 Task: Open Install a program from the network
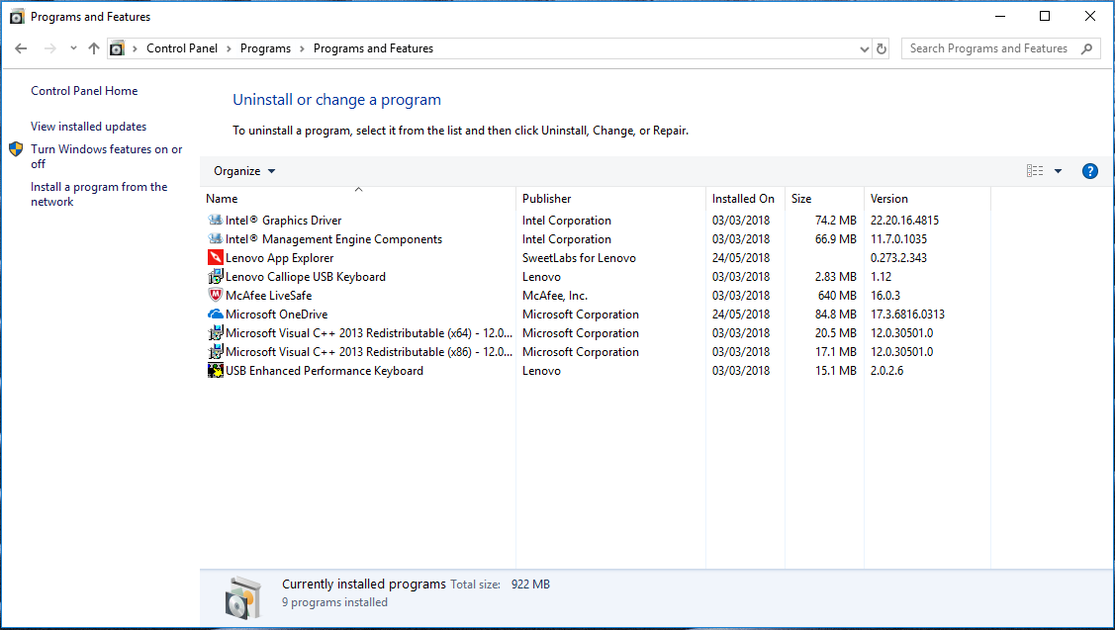99,194
